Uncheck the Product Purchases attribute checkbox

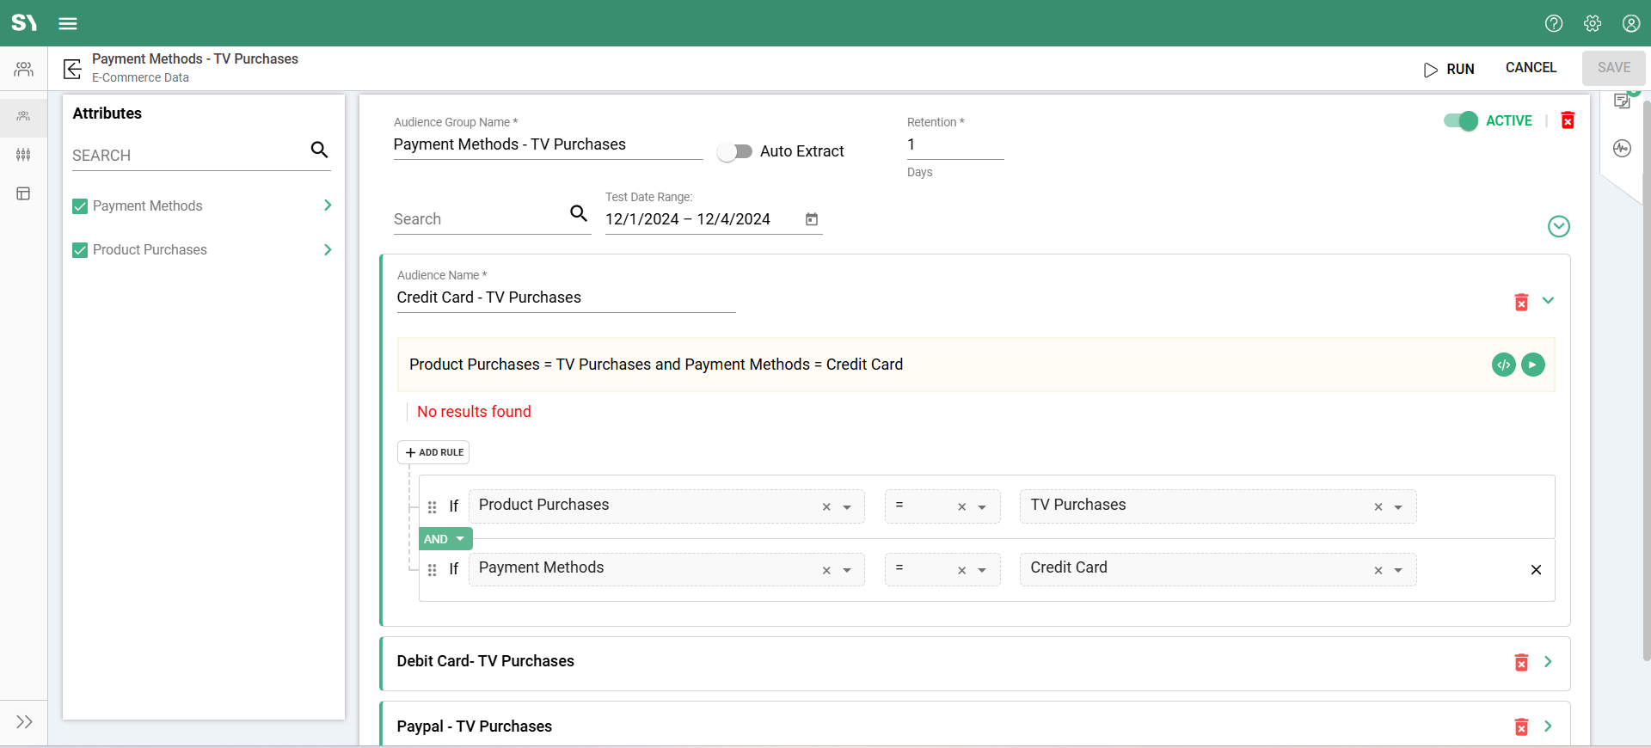pos(80,250)
